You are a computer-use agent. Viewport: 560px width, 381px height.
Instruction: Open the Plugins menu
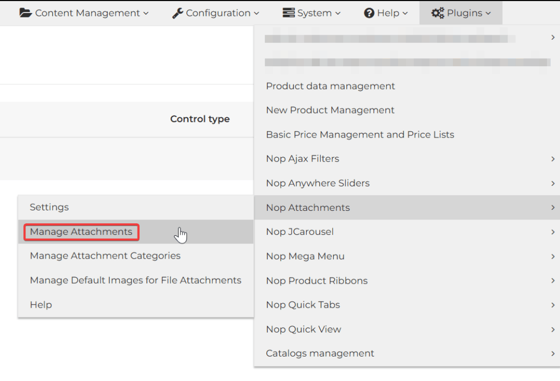pyautogui.click(x=461, y=13)
